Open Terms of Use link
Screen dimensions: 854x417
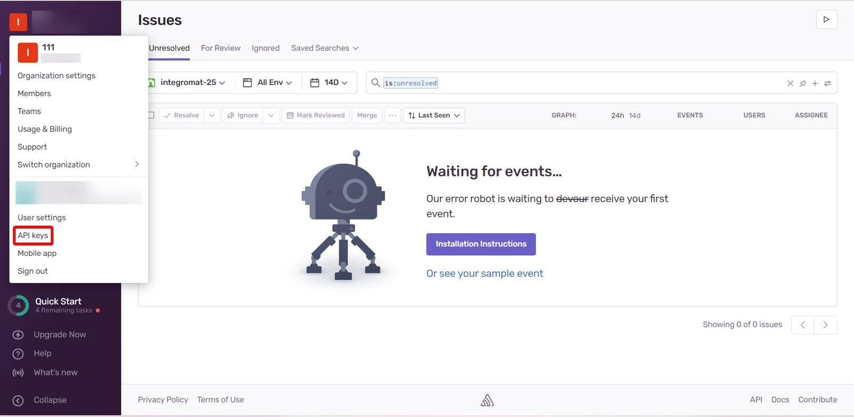(220, 400)
